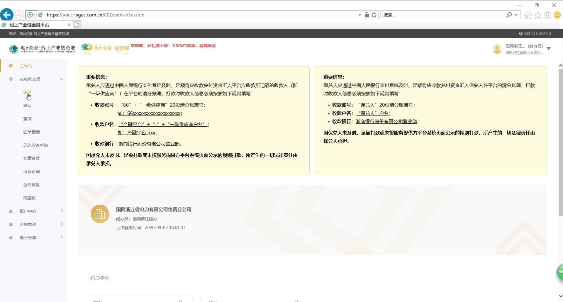Click the 待办事项 section heading
This screenshot has height=302, width=563.
click(100, 277)
